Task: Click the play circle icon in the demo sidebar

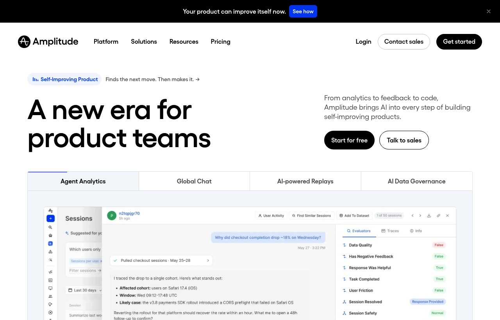Action: click(x=50, y=312)
